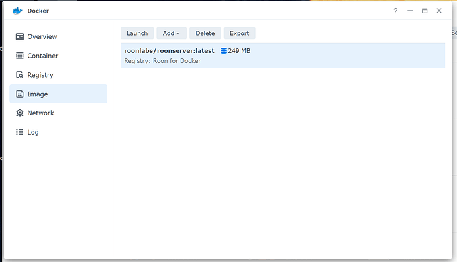Viewport: 457px width, 262px height.
Task: Go to the Container section
Action: 58,56
